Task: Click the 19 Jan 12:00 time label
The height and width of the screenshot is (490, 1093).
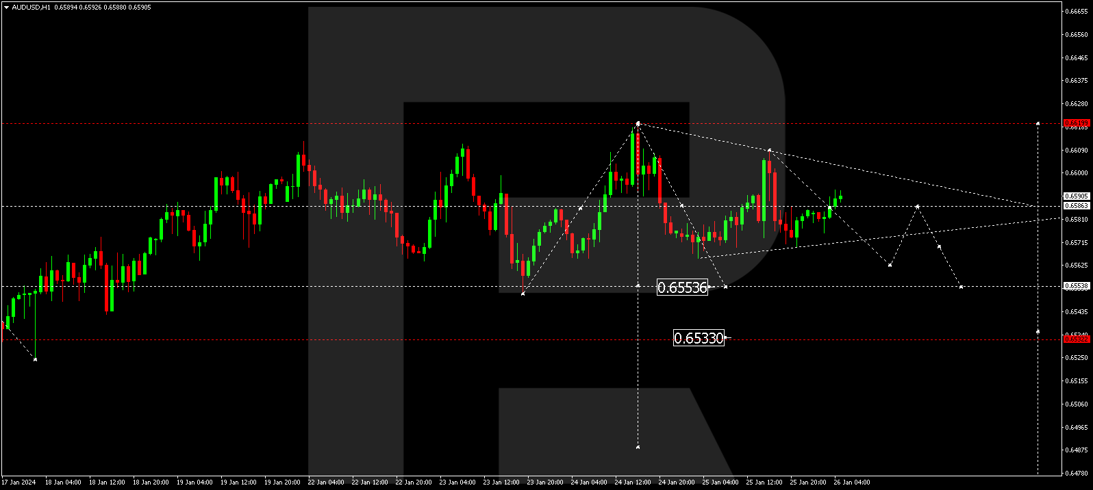Action: (x=238, y=482)
